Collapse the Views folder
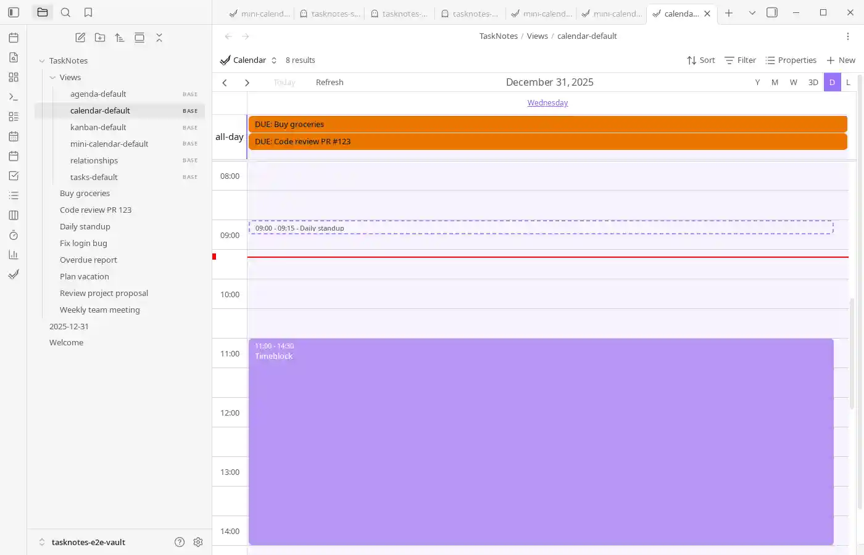This screenshot has width=864, height=555. click(x=52, y=77)
